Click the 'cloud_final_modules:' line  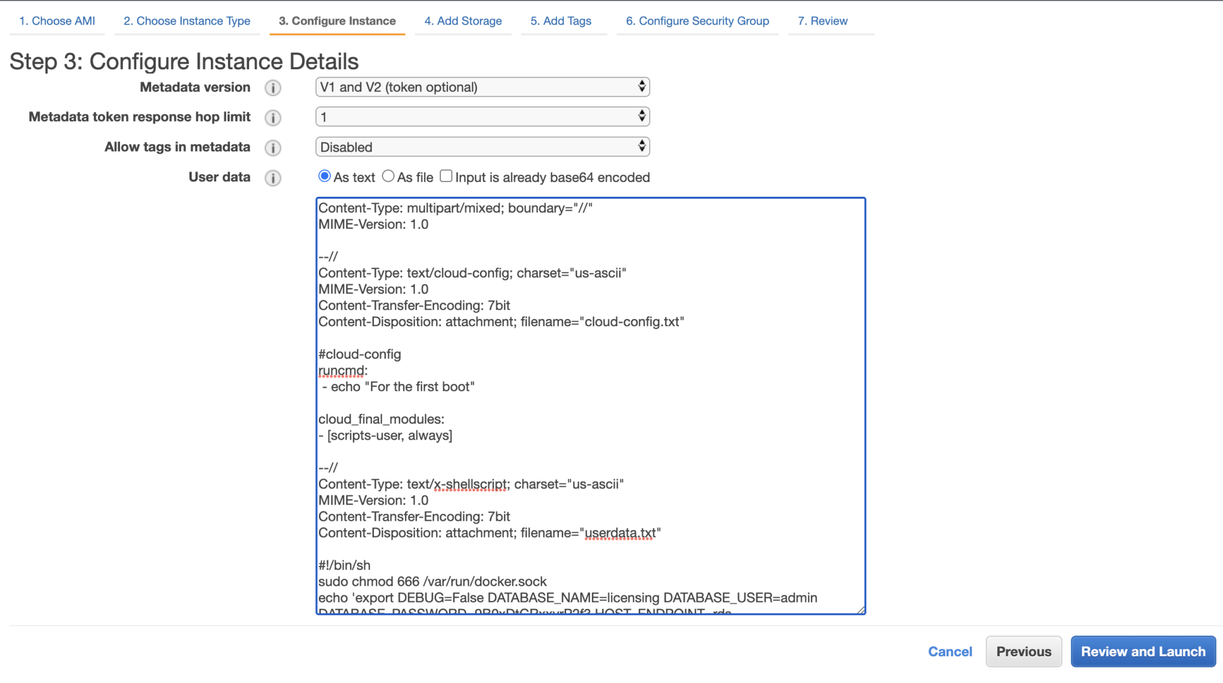[x=381, y=419]
